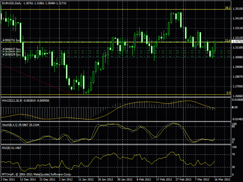The image size is (243, 182).
Task: Click order label #2836029 buy
Action: pos(12,54)
